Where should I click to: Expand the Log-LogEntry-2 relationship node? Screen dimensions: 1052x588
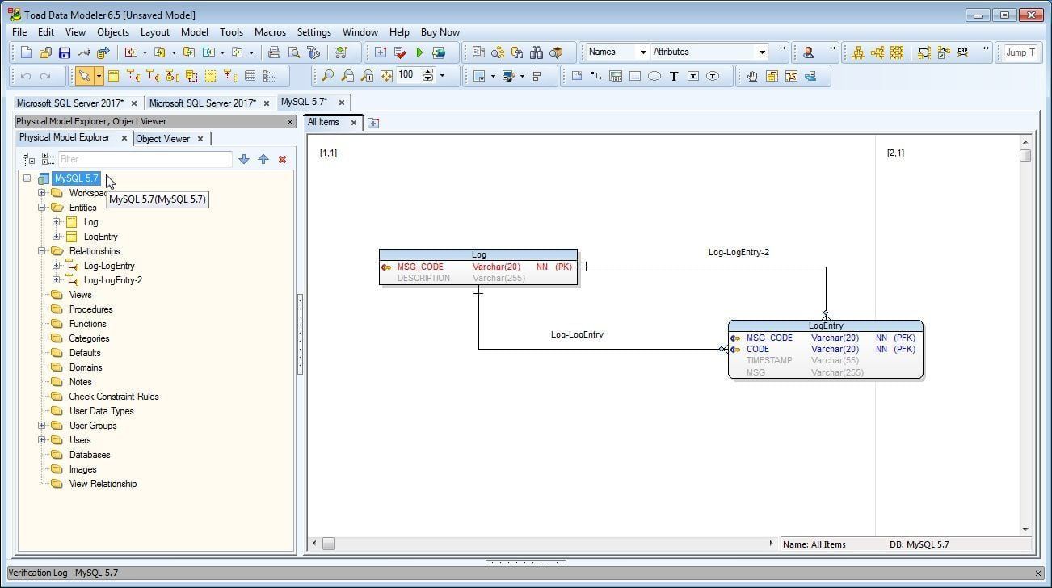(x=56, y=280)
